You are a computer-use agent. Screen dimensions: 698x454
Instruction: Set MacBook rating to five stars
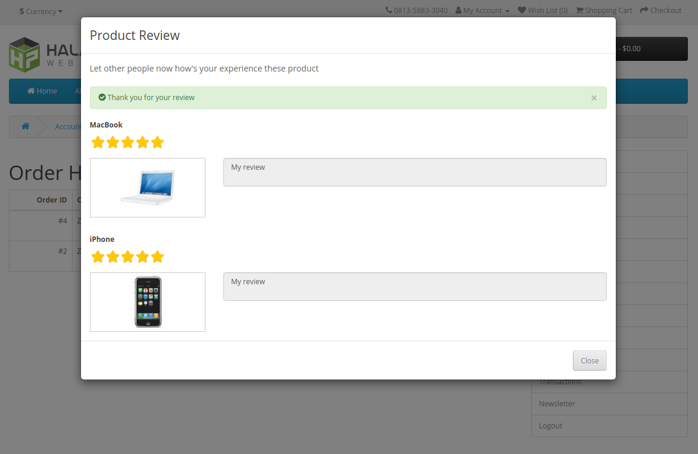click(157, 142)
